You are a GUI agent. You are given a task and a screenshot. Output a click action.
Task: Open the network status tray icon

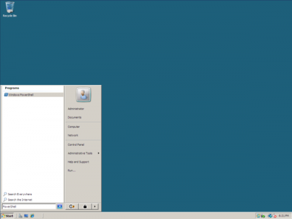270,216
